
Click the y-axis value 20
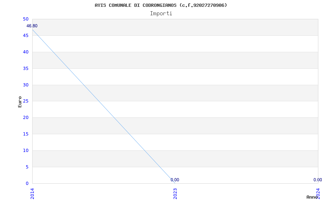point(26,117)
